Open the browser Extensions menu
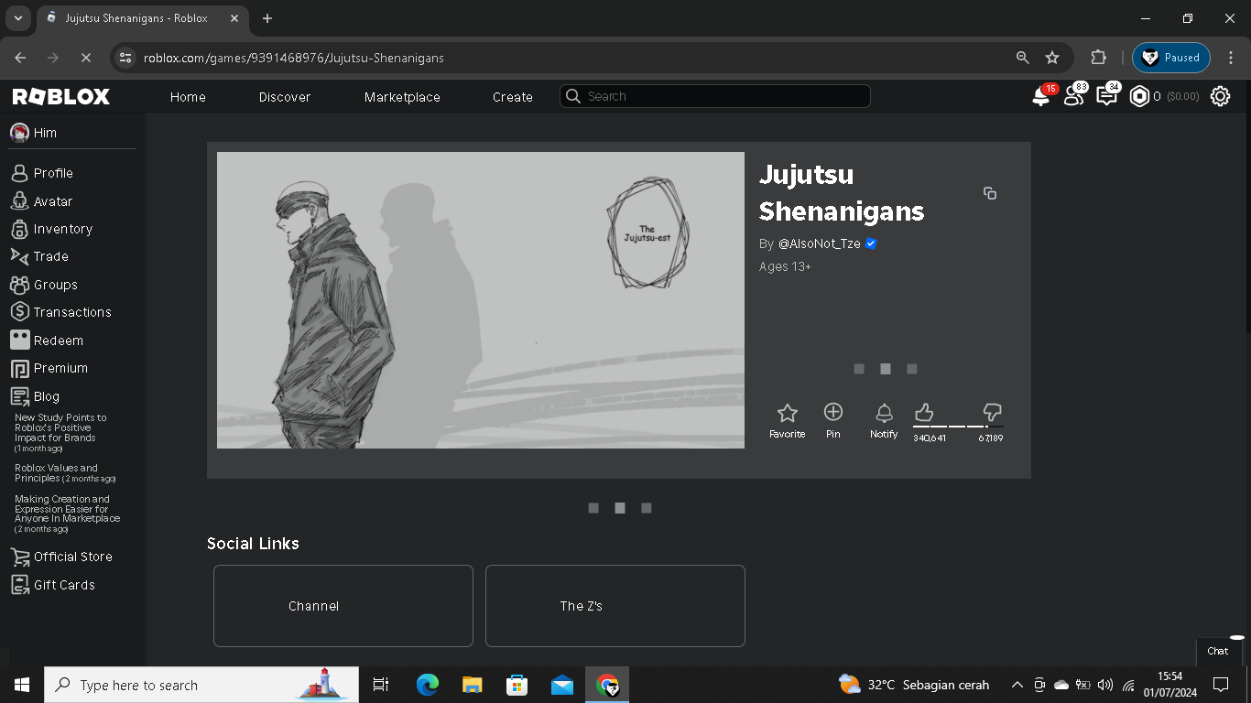This screenshot has width=1251, height=703. coord(1099,58)
